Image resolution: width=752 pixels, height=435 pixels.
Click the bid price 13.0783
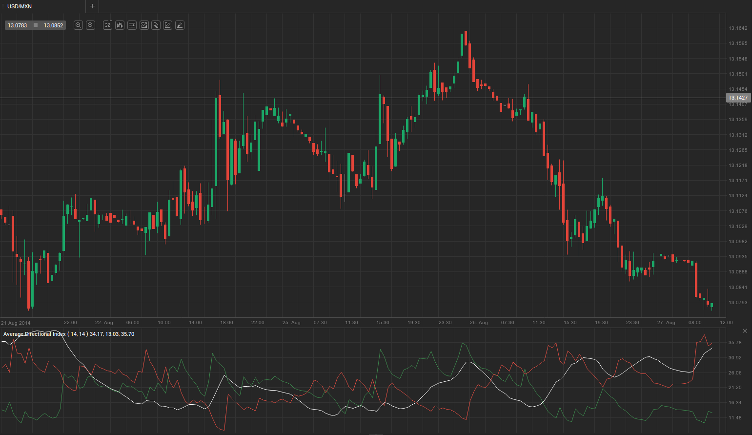click(18, 25)
